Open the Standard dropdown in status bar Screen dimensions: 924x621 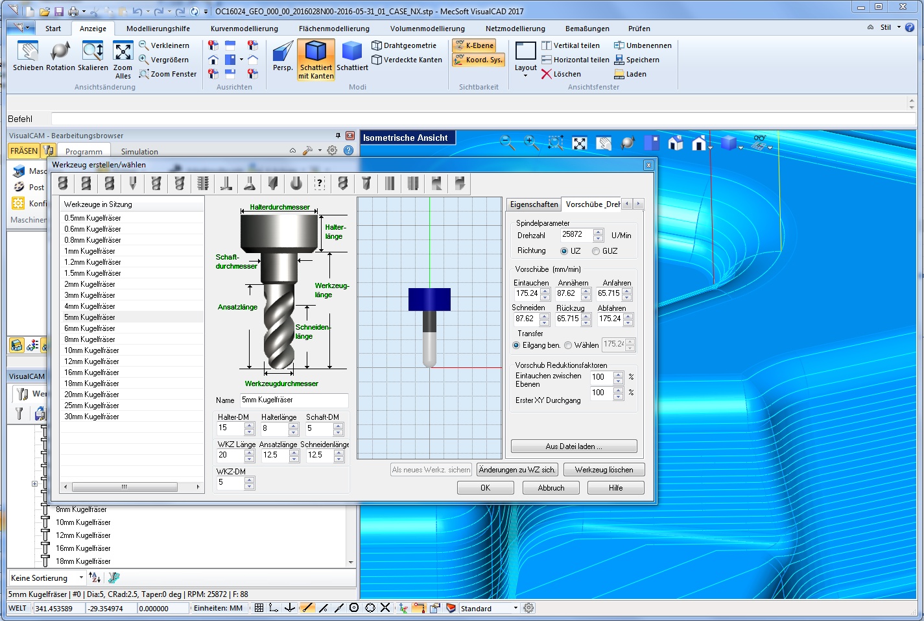click(x=514, y=608)
